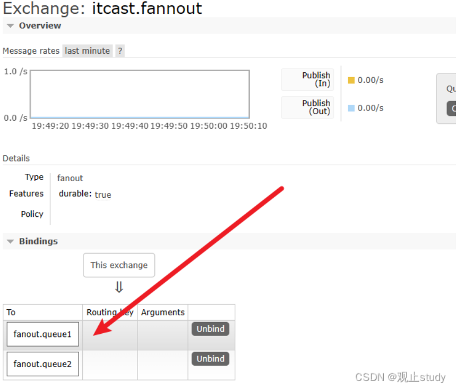Click the 'This exchange' box
465x388 pixels.
(119, 265)
